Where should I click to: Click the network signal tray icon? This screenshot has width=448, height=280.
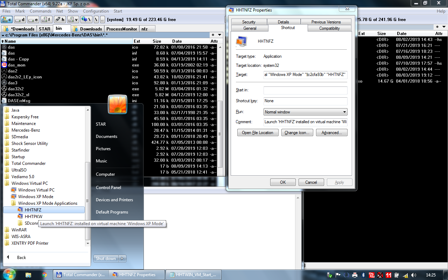point(405,275)
